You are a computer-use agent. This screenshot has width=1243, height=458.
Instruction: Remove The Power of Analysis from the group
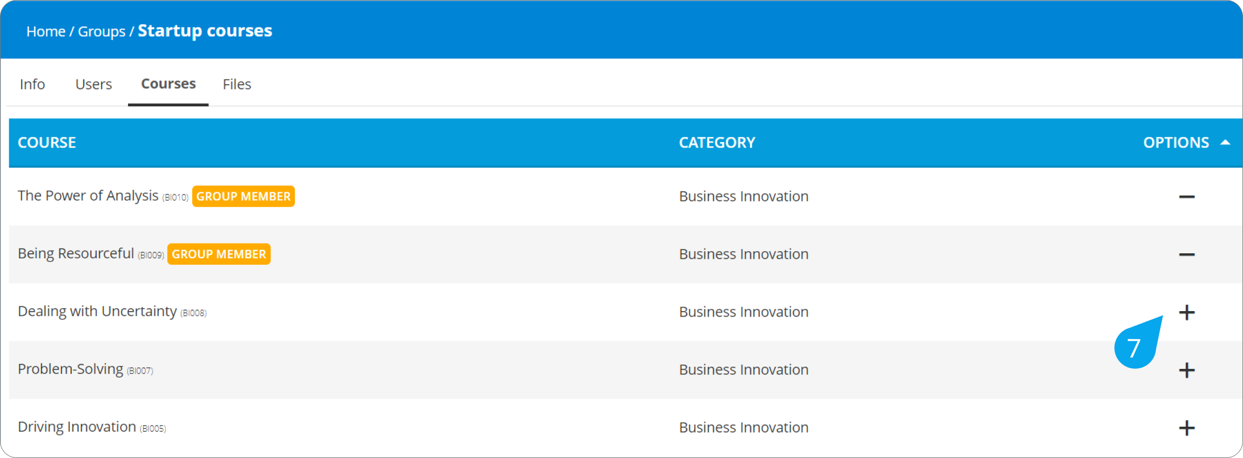[x=1187, y=196]
